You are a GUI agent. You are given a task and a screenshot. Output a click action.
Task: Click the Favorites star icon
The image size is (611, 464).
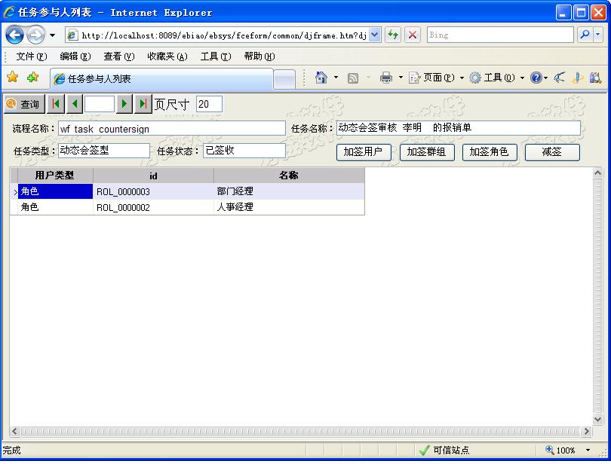coord(13,77)
